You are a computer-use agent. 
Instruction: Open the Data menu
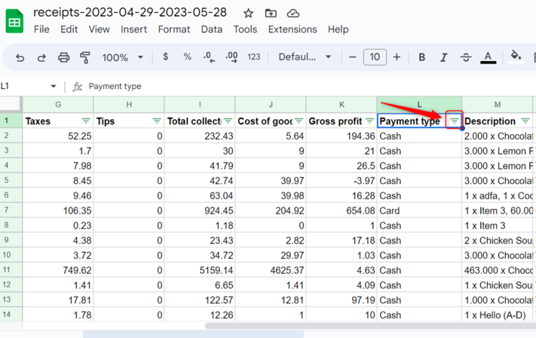212,29
